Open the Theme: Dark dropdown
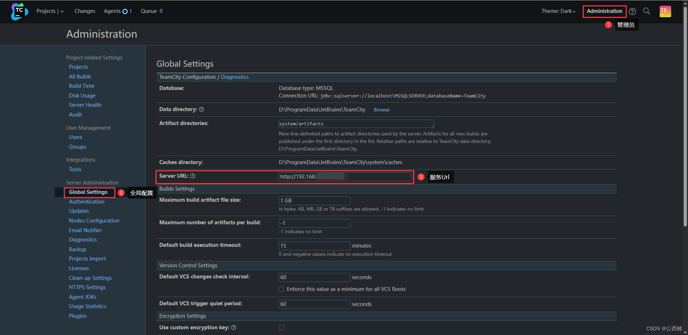This screenshot has width=688, height=335. click(x=558, y=11)
